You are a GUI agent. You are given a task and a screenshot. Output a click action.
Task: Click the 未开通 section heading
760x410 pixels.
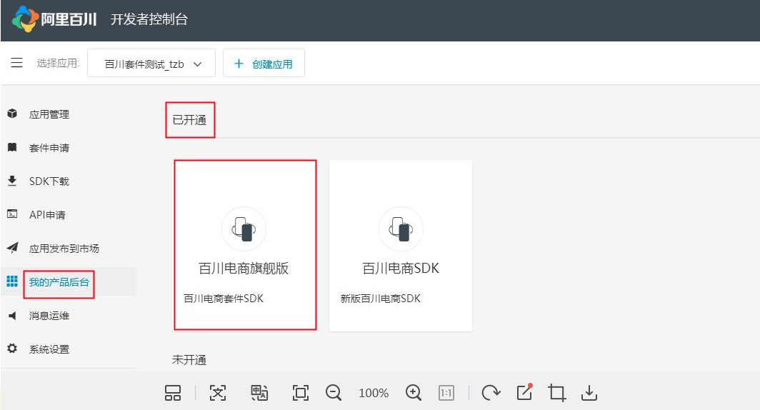pos(189,359)
